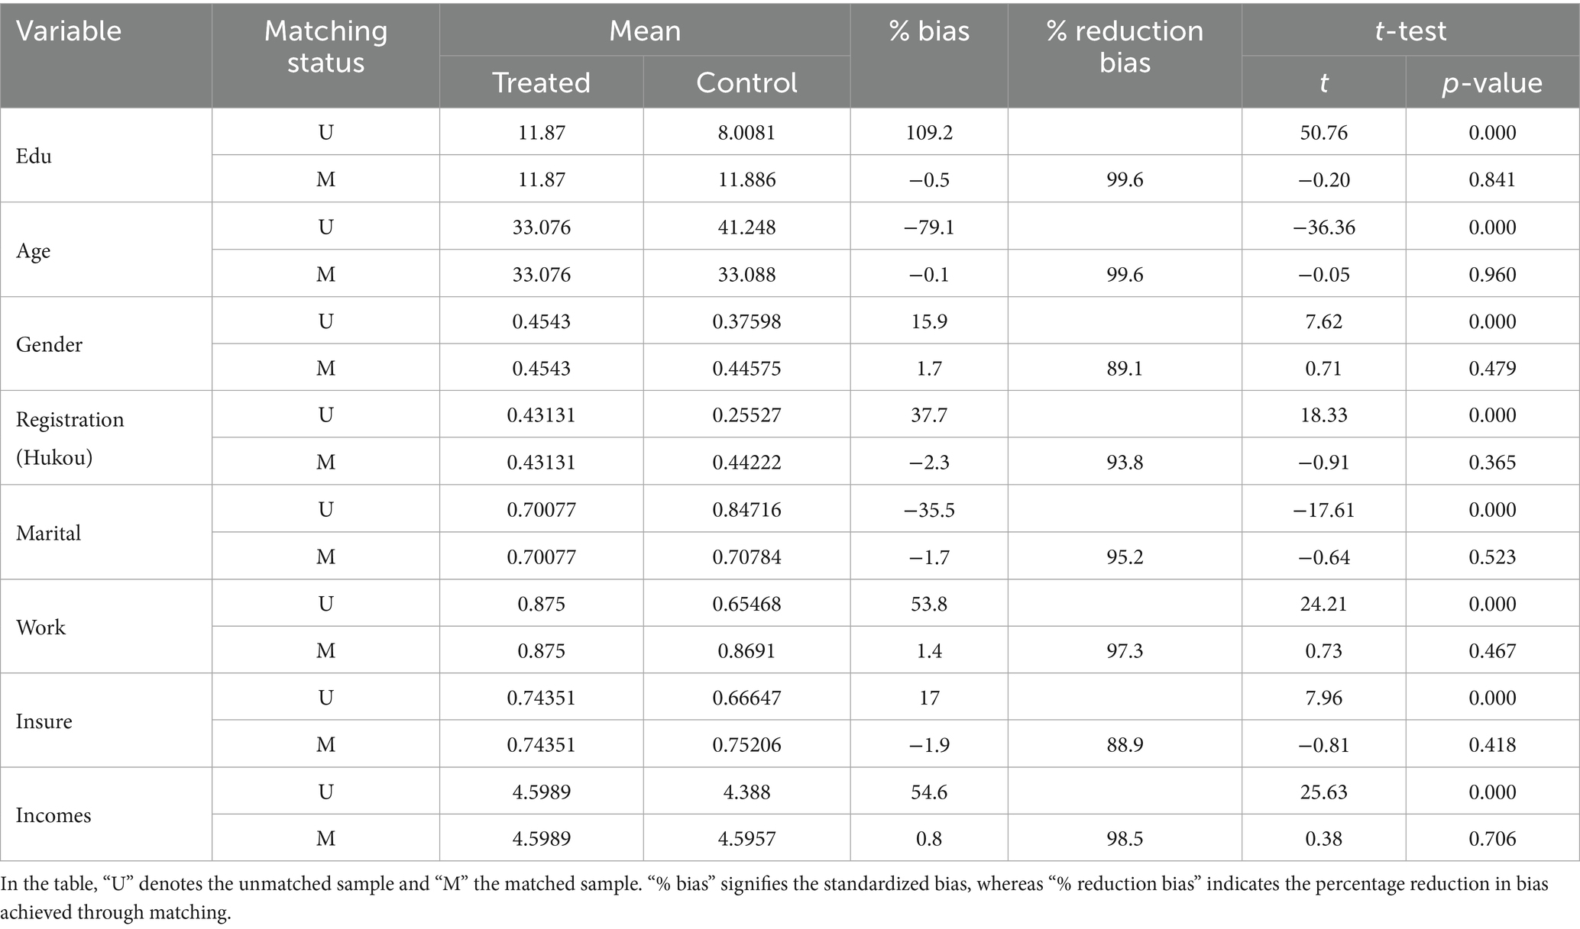
Task: Click the Variable column header
Action: [69, 31]
